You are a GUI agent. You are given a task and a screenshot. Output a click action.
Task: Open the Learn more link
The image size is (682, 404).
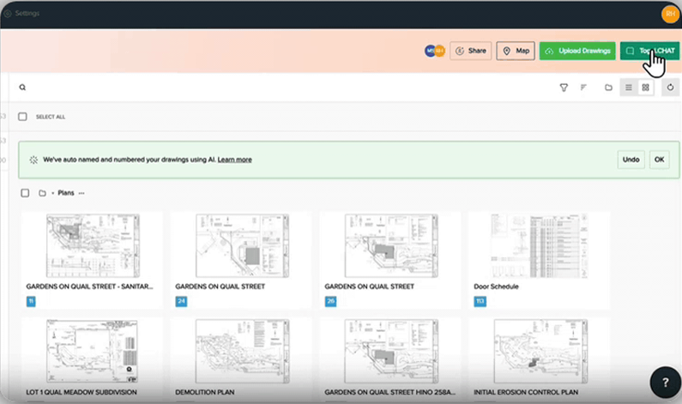coord(234,160)
